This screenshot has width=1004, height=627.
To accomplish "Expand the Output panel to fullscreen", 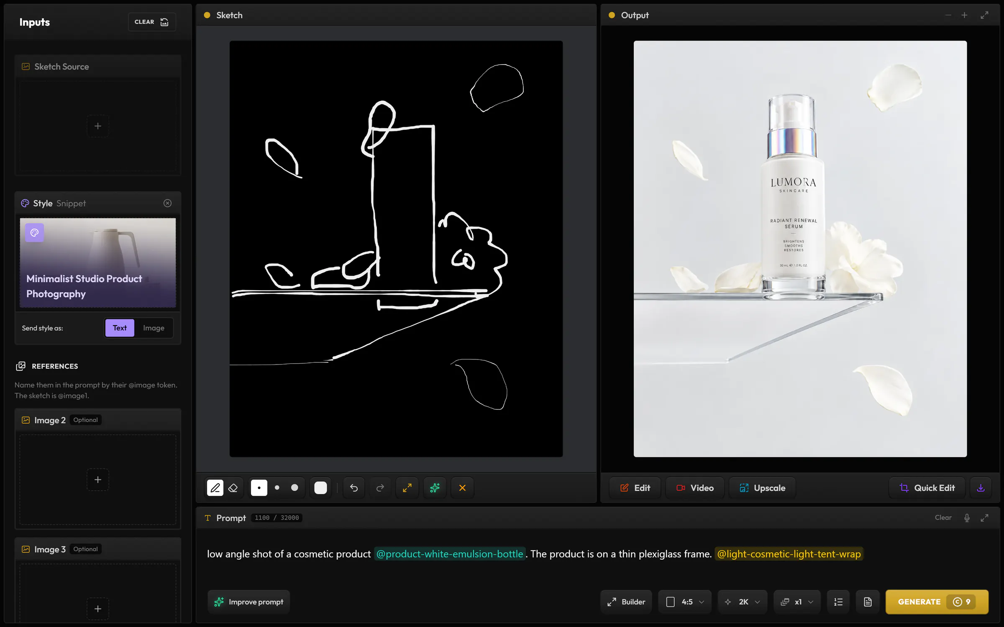I will (984, 15).
